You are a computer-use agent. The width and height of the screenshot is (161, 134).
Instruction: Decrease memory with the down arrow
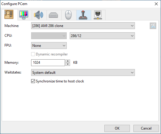pyautogui.click(x=68, y=64)
